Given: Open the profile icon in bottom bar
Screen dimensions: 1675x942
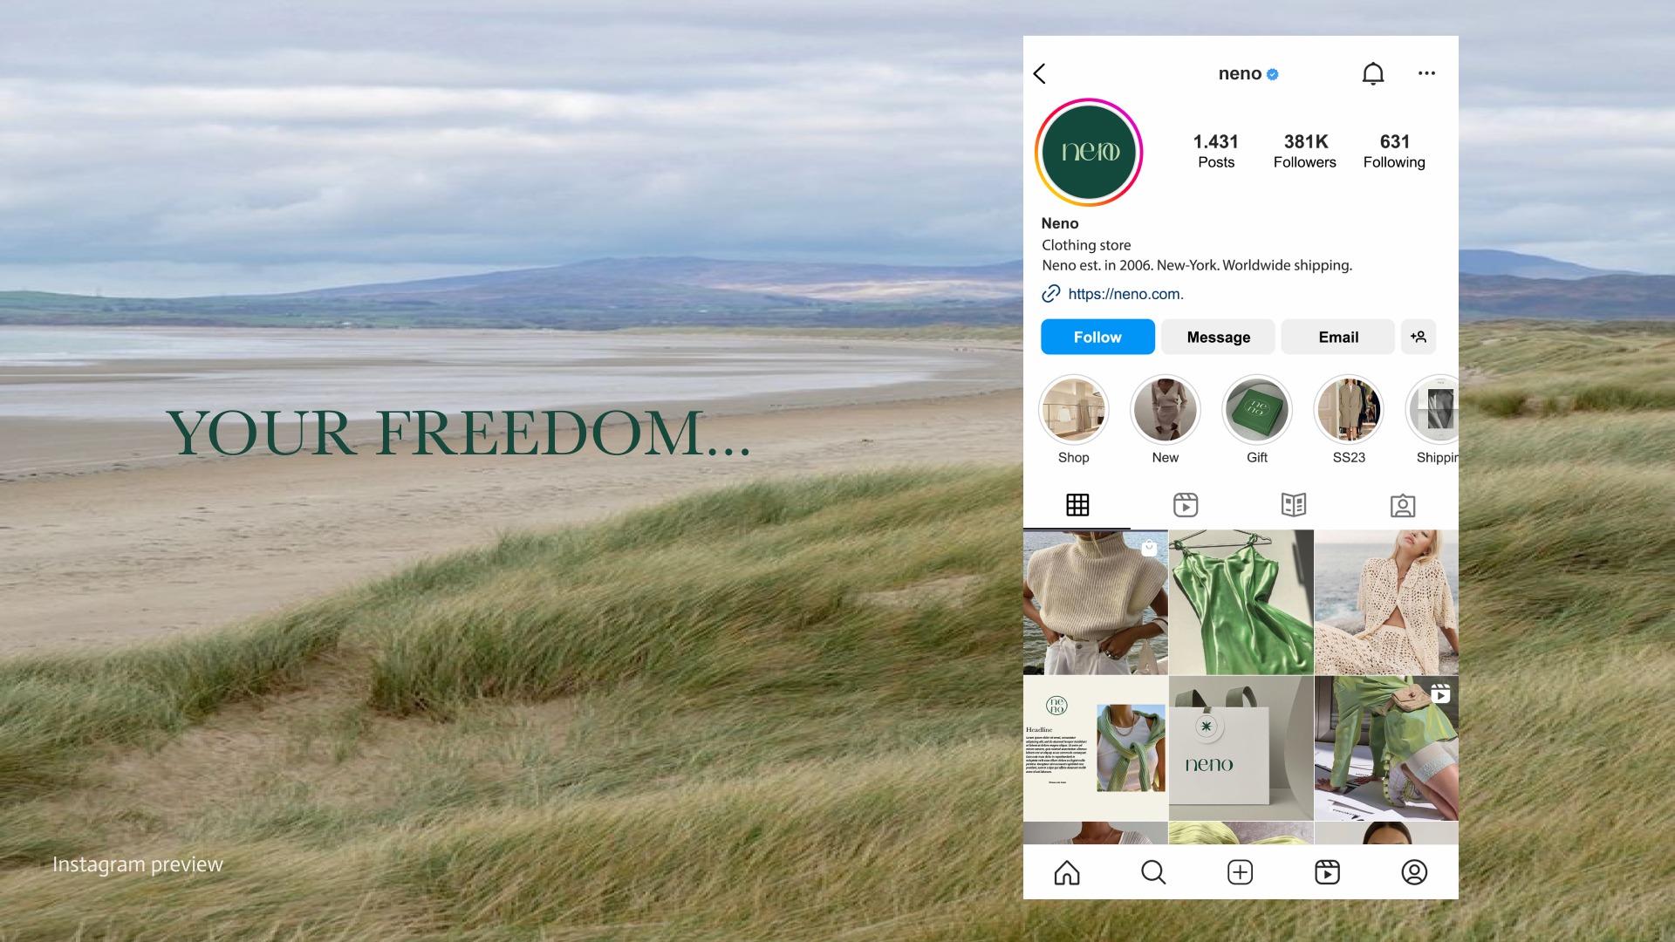Looking at the screenshot, I should 1414,872.
